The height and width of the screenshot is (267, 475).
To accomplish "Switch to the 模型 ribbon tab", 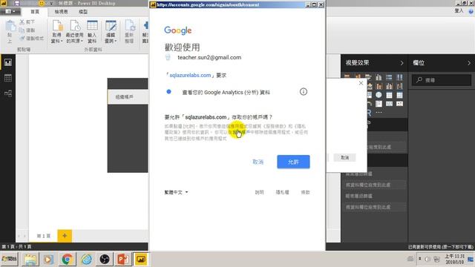I will [x=83, y=12].
